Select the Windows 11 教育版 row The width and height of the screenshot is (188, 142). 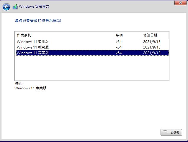[92, 47]
